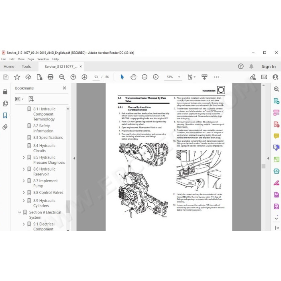Expand 9.1 Electrical Component bookmark
Image resolution: width=281 pixels, height=281 pixels.
(x=24, y=224)
